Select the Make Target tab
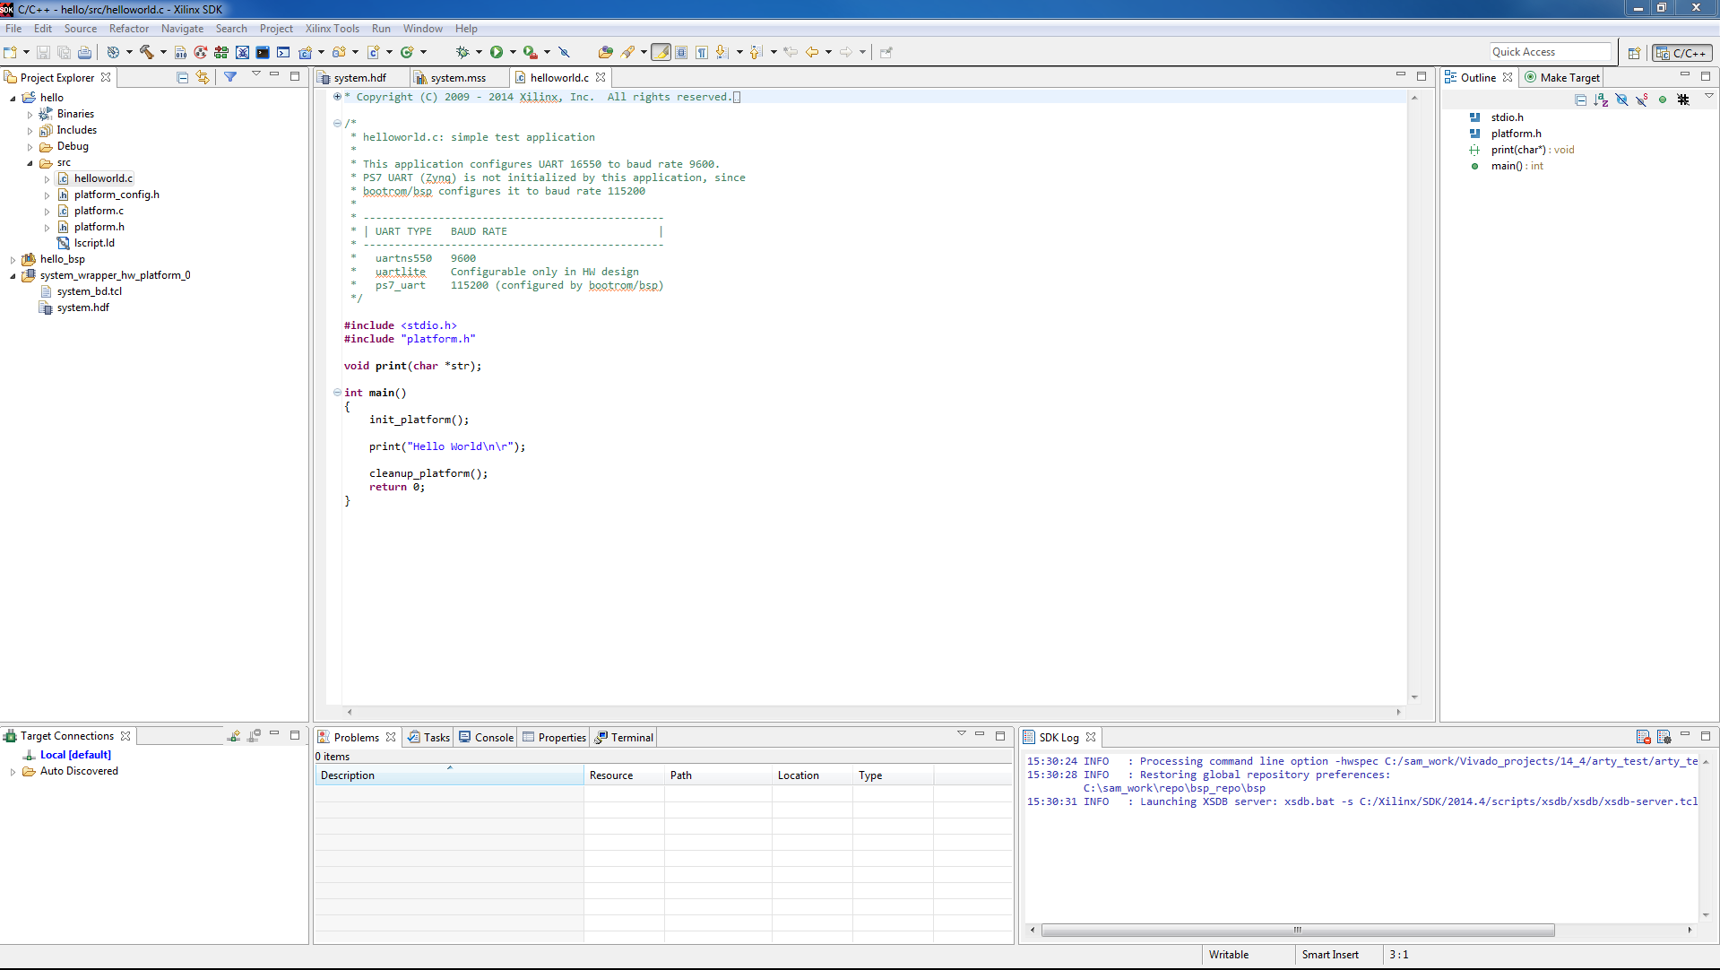The height and width of the screenshot is (970, 1720). [x=1561, y=78]
